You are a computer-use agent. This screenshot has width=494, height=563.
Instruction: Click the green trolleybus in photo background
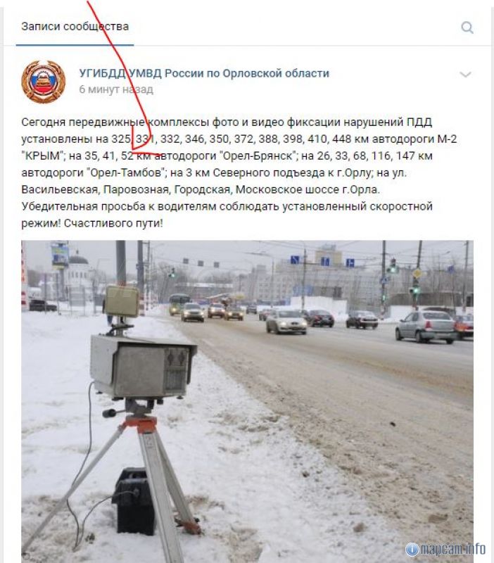click(x=179, y=304)
